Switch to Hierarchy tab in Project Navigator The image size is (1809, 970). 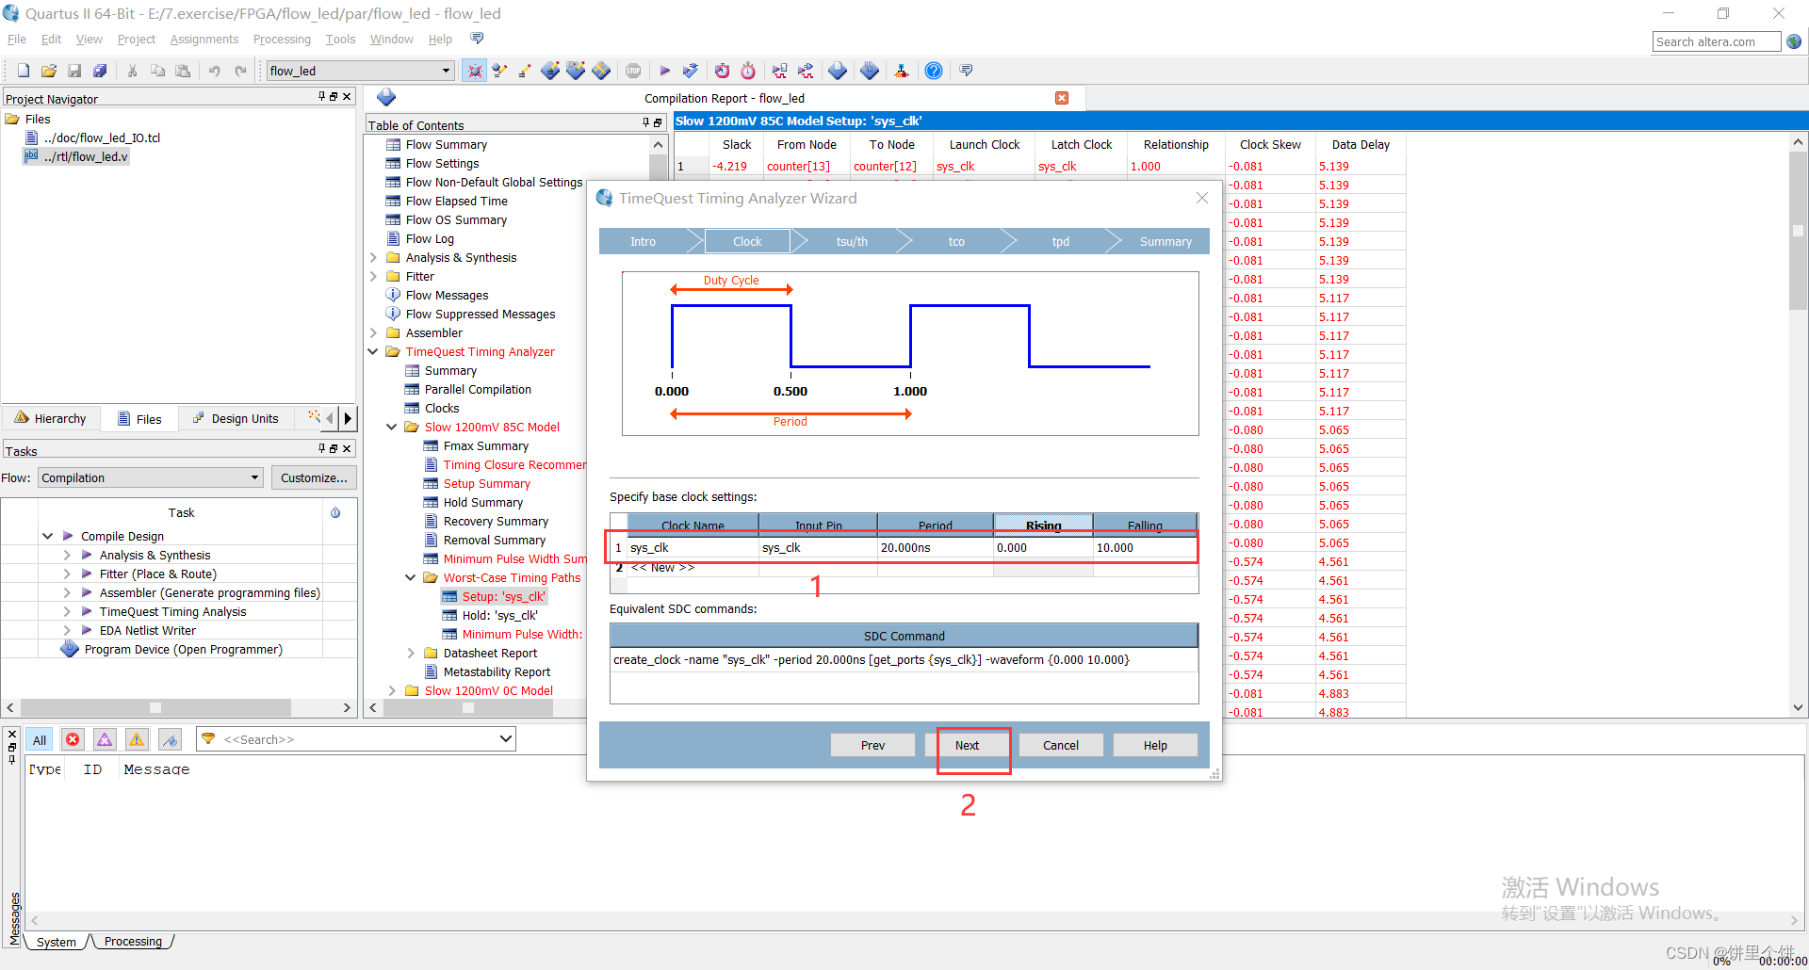coord(51,418)
